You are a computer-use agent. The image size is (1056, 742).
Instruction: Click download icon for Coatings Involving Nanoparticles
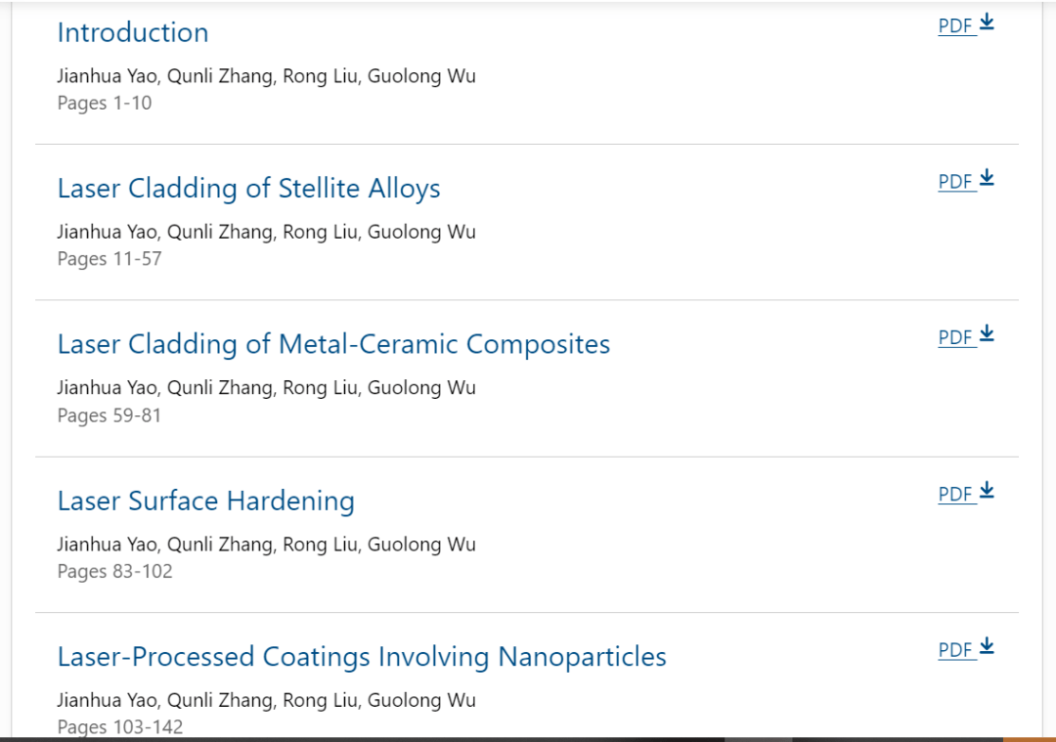[x=987, y=646]
